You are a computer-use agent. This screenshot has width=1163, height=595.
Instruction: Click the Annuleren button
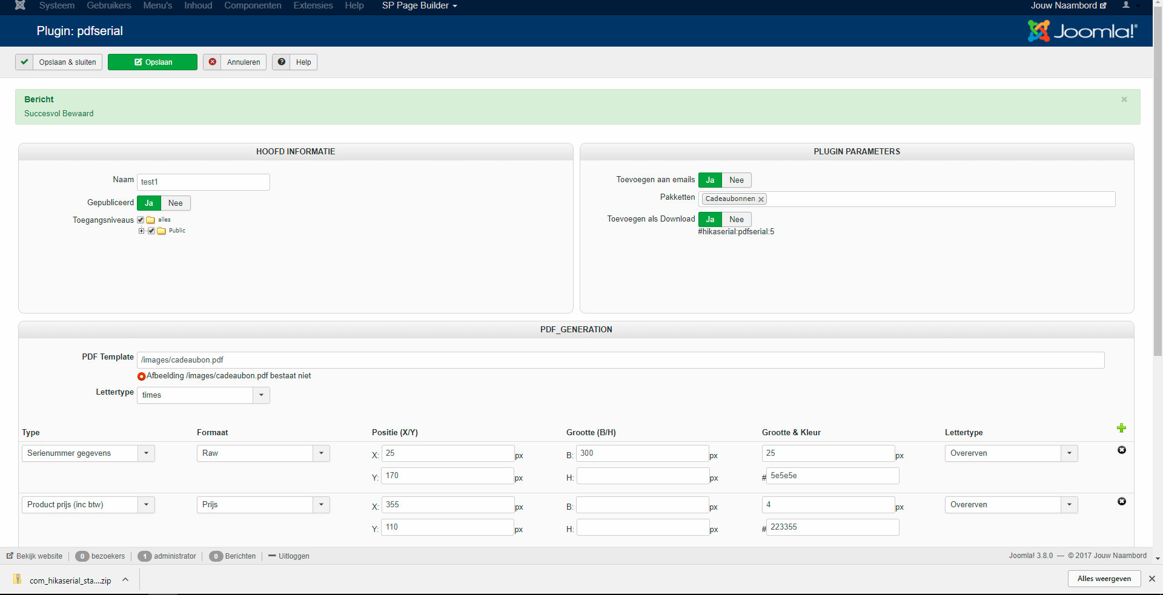[x=235, y=62]
